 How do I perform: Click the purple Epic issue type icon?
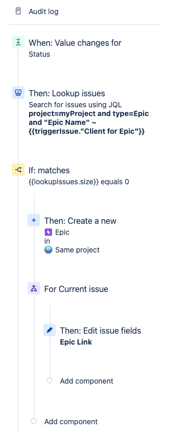coord(48,232)
